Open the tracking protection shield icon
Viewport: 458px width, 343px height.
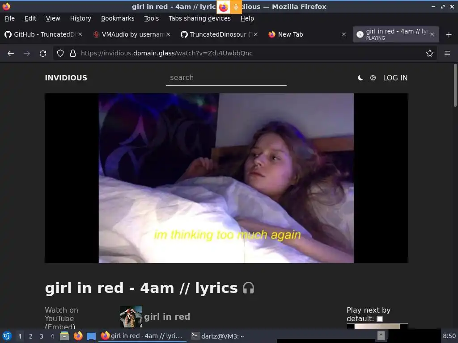(x=60, y=53)
